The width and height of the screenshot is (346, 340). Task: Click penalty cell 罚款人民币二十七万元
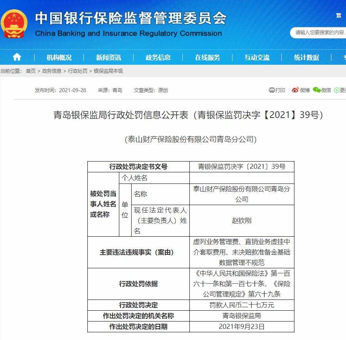tap(242, 305)
